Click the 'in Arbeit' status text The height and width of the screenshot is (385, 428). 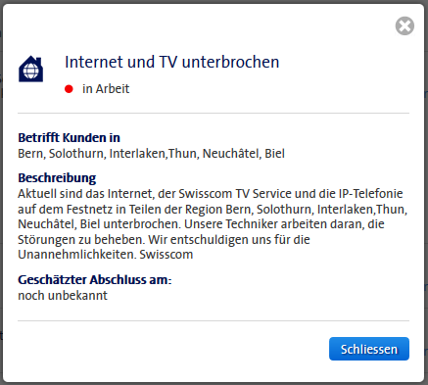point(106,89)
